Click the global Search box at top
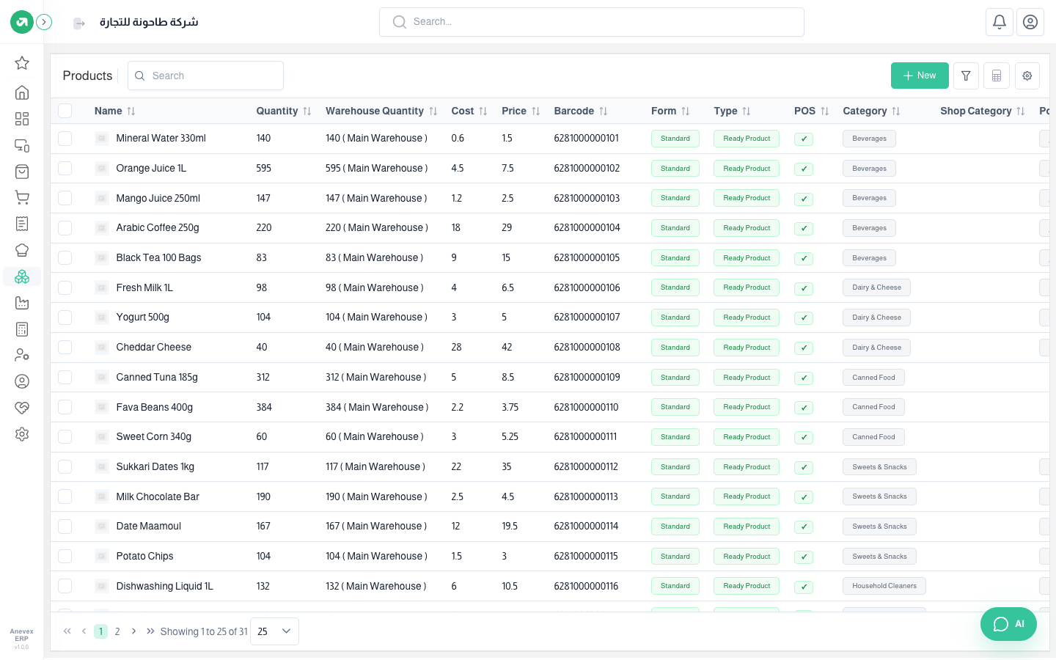The width and height of the screenshot is (1056, 660). coord(592,22)
